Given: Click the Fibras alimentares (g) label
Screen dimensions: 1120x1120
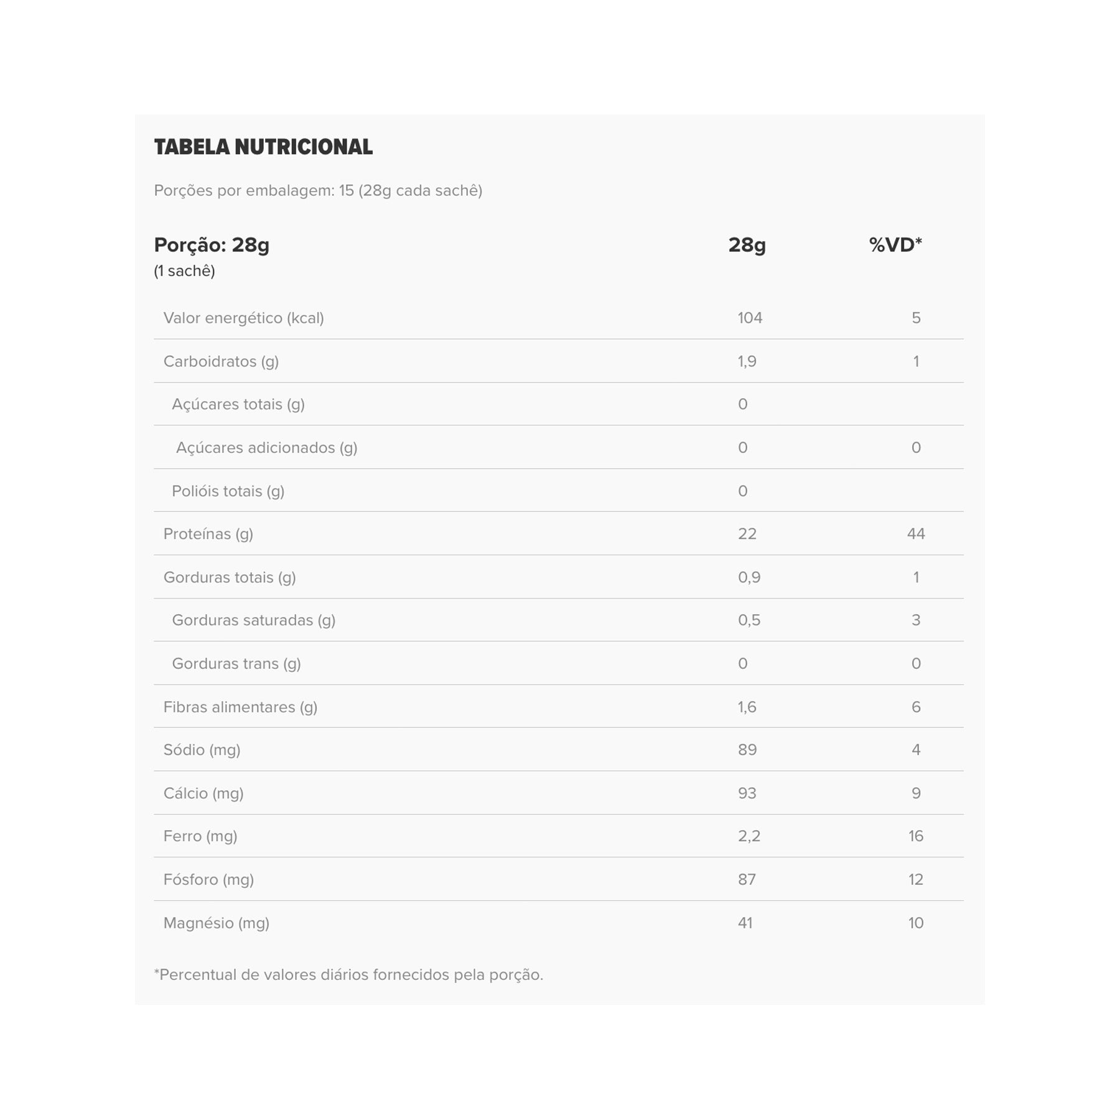Looking at the screenshot, I should pos(240,707).
